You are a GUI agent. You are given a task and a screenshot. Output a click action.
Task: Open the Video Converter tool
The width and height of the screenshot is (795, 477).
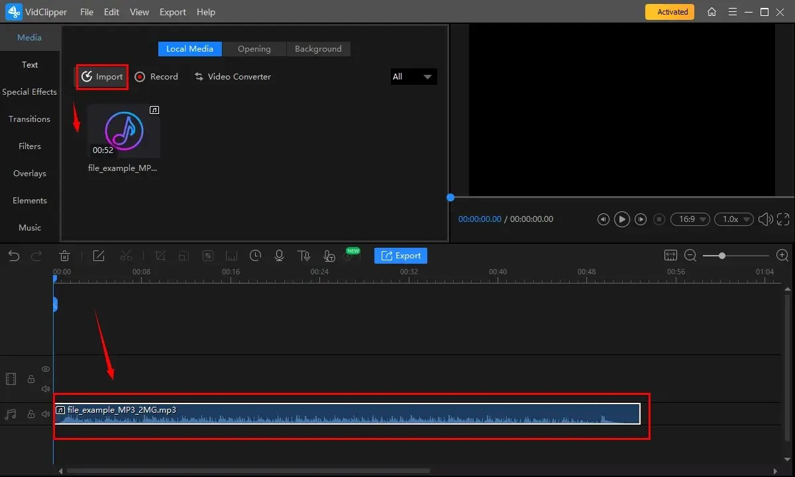tap(233, 76)
